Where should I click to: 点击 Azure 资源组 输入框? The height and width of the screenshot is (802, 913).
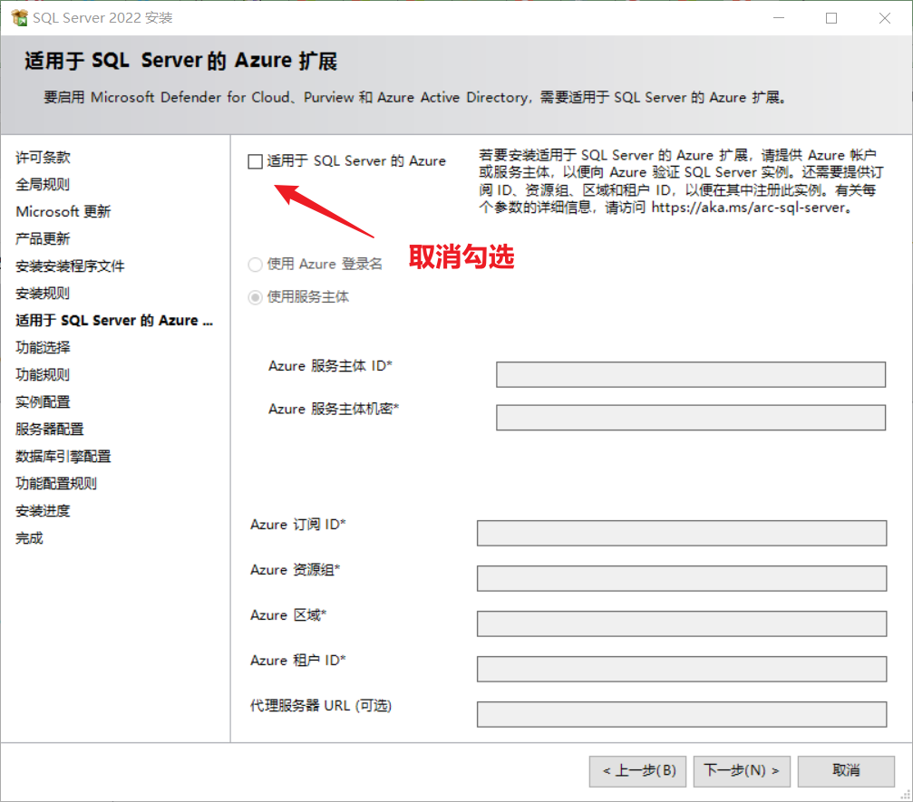pos(682,578)
